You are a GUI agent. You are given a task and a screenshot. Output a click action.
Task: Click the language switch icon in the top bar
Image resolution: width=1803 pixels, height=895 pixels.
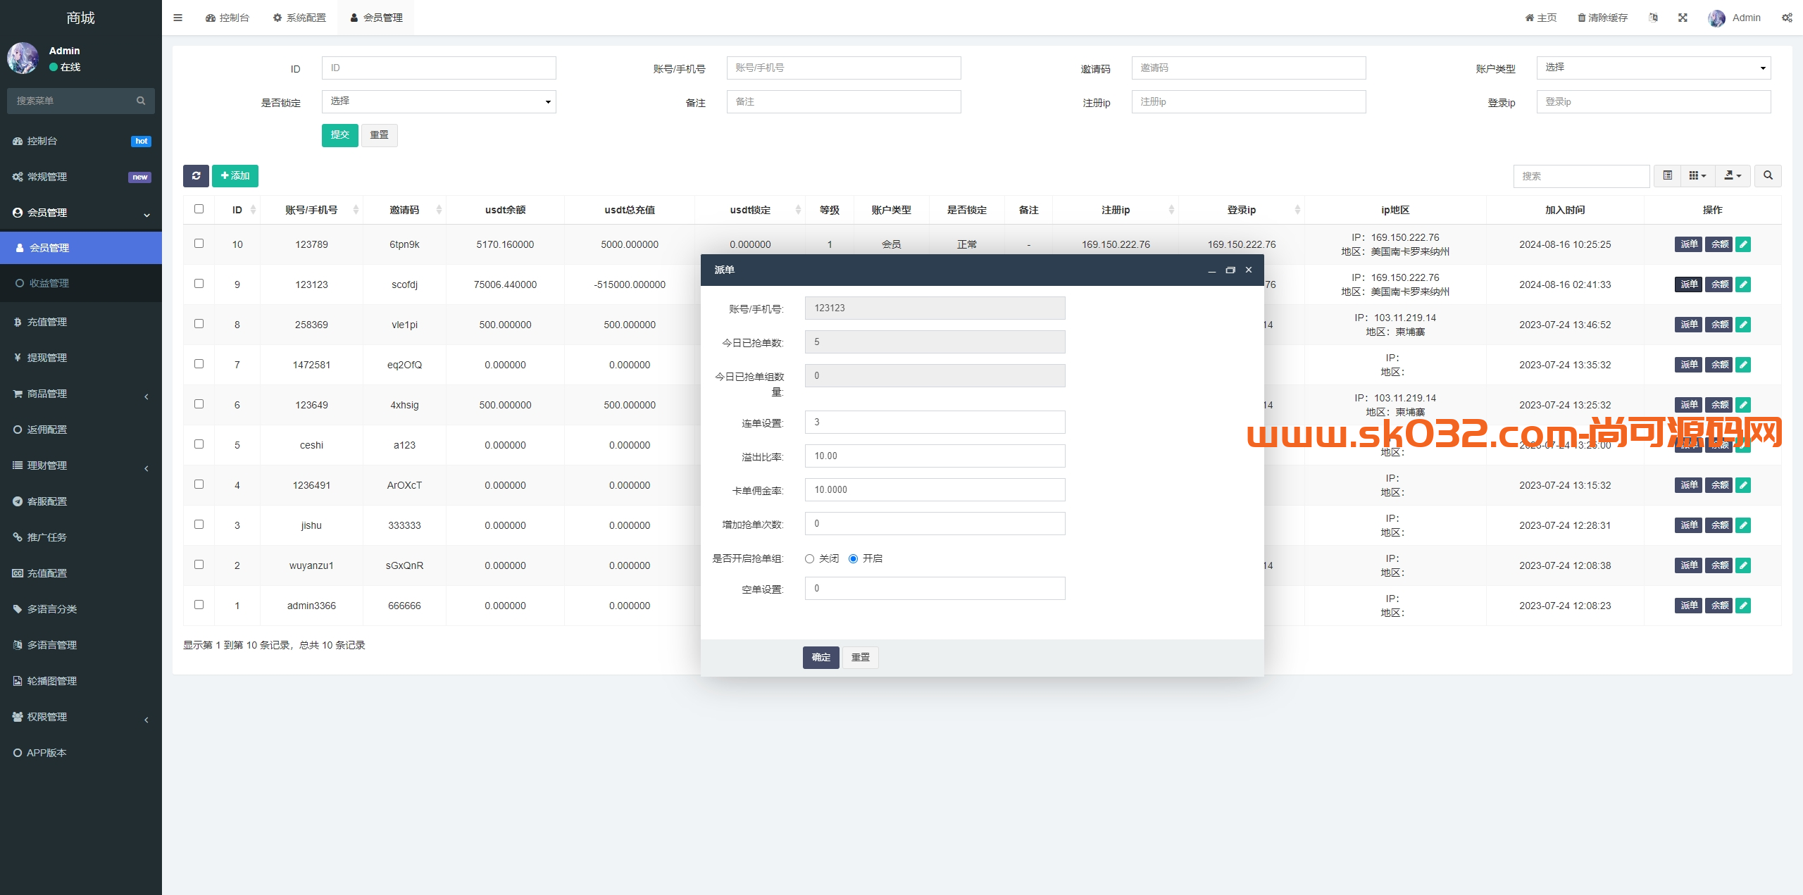(1653, 18)
